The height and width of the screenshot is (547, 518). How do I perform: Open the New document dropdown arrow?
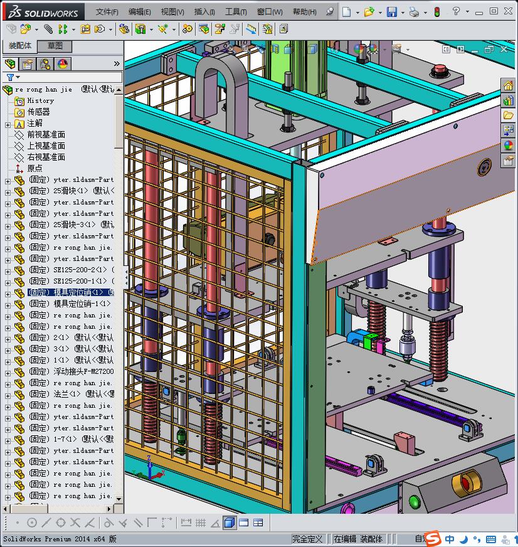point(357,13)
